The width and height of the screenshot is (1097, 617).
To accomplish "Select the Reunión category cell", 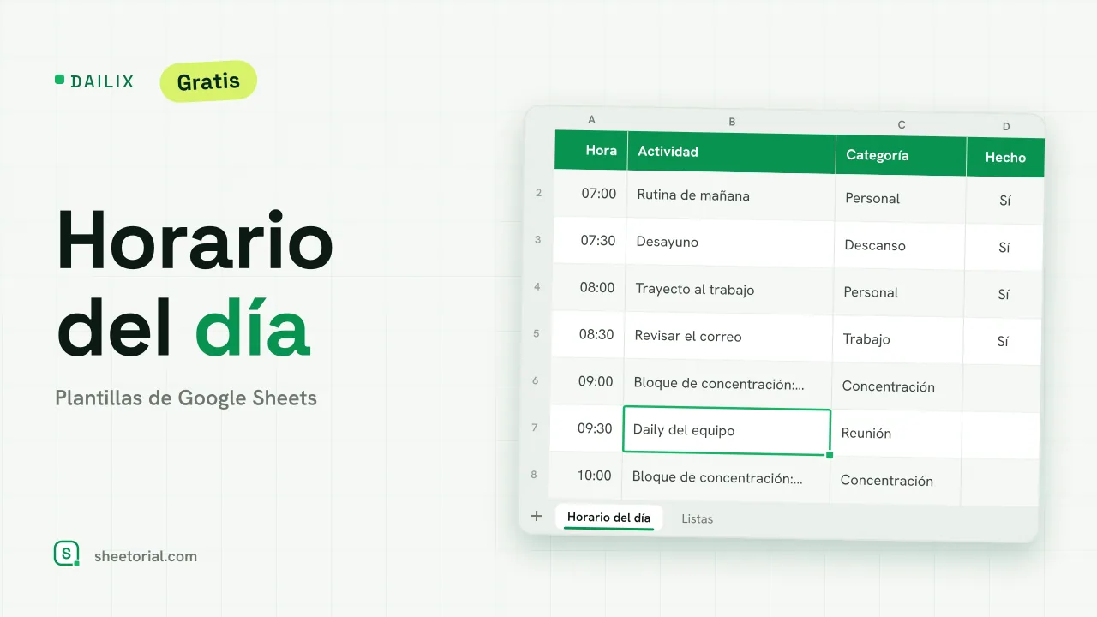I will click(896, 434).
